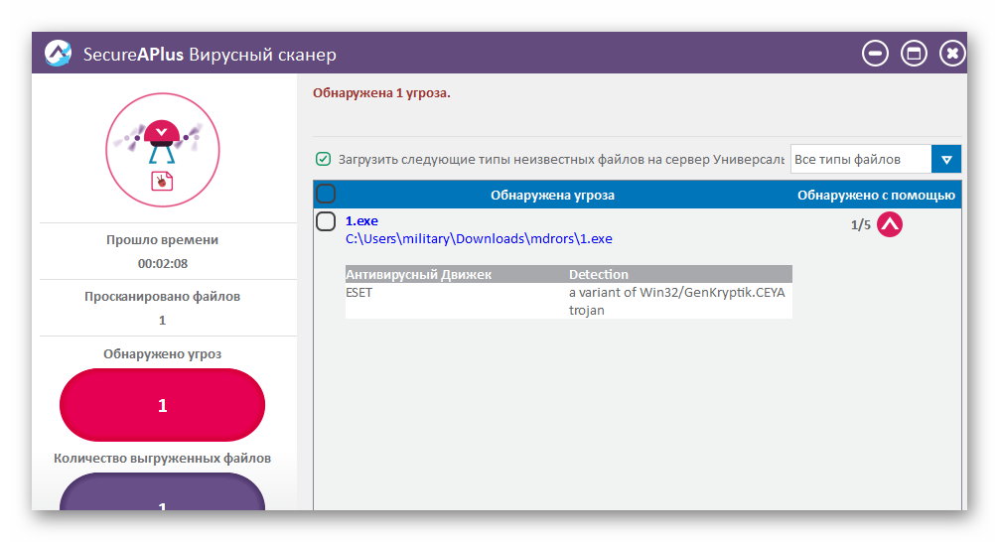Click 'Обнаружена 1 угроза.' status message
Viewport: 999px width, 542px height.
(381, 93)
